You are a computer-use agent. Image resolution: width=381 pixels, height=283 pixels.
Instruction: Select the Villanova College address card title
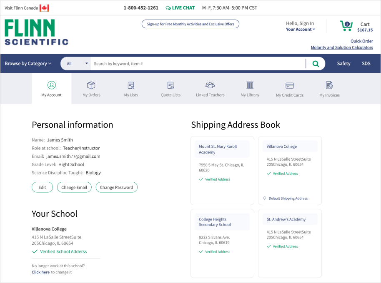pos(281,146)
